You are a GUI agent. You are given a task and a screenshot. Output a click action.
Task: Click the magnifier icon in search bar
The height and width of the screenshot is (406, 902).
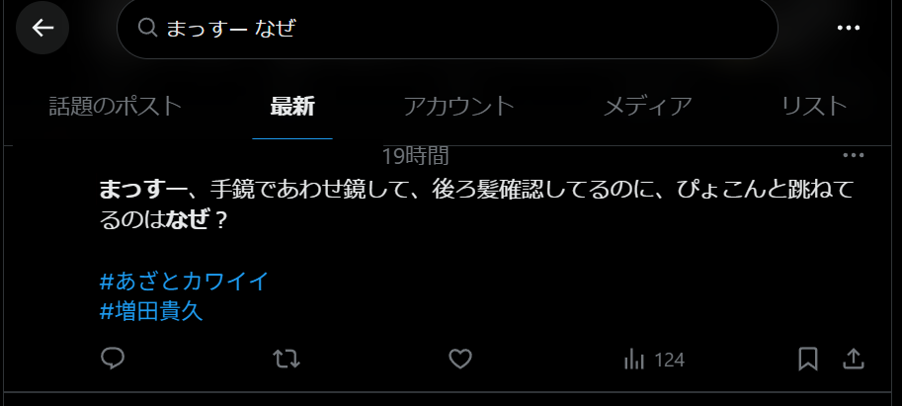148,27
